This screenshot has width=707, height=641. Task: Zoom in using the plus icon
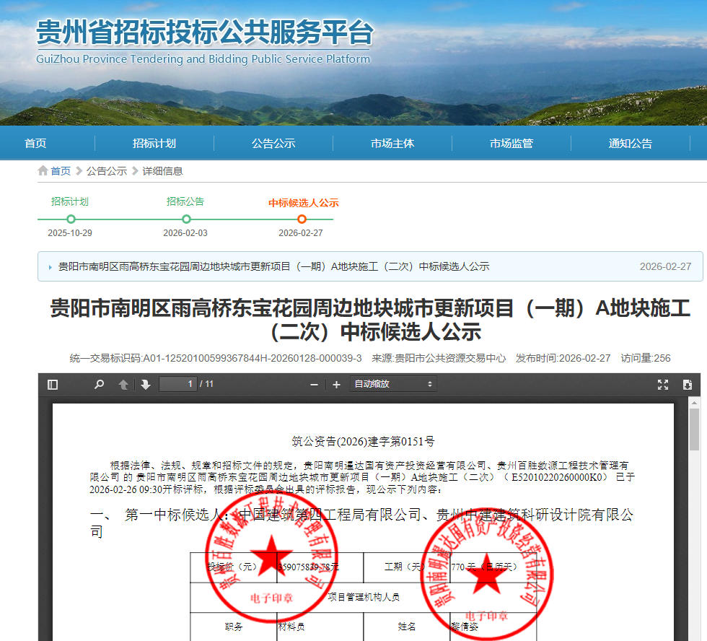[x=336, y=383]
